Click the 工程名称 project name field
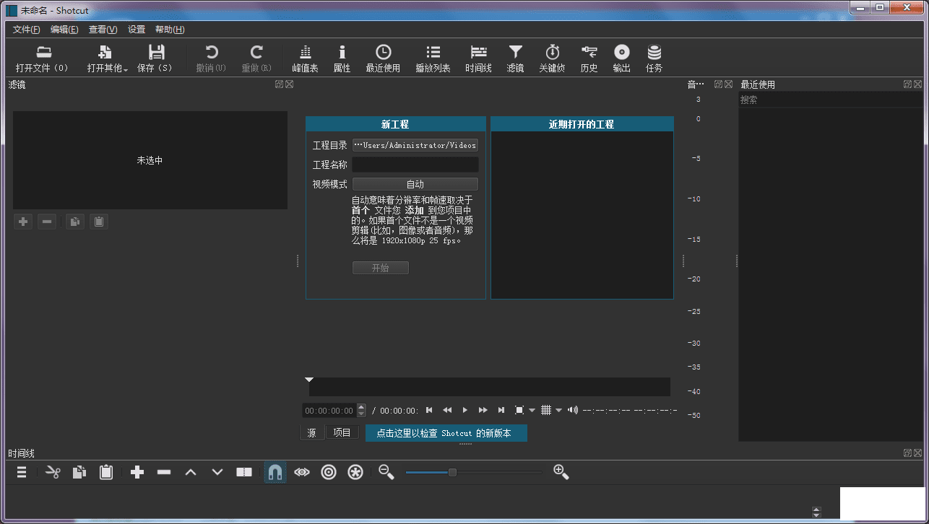Screen dimensions: 929x524 415,165
